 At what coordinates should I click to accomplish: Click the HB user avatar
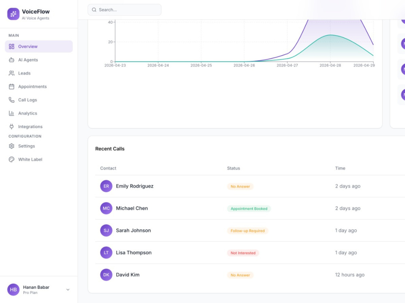pos(13,290)
